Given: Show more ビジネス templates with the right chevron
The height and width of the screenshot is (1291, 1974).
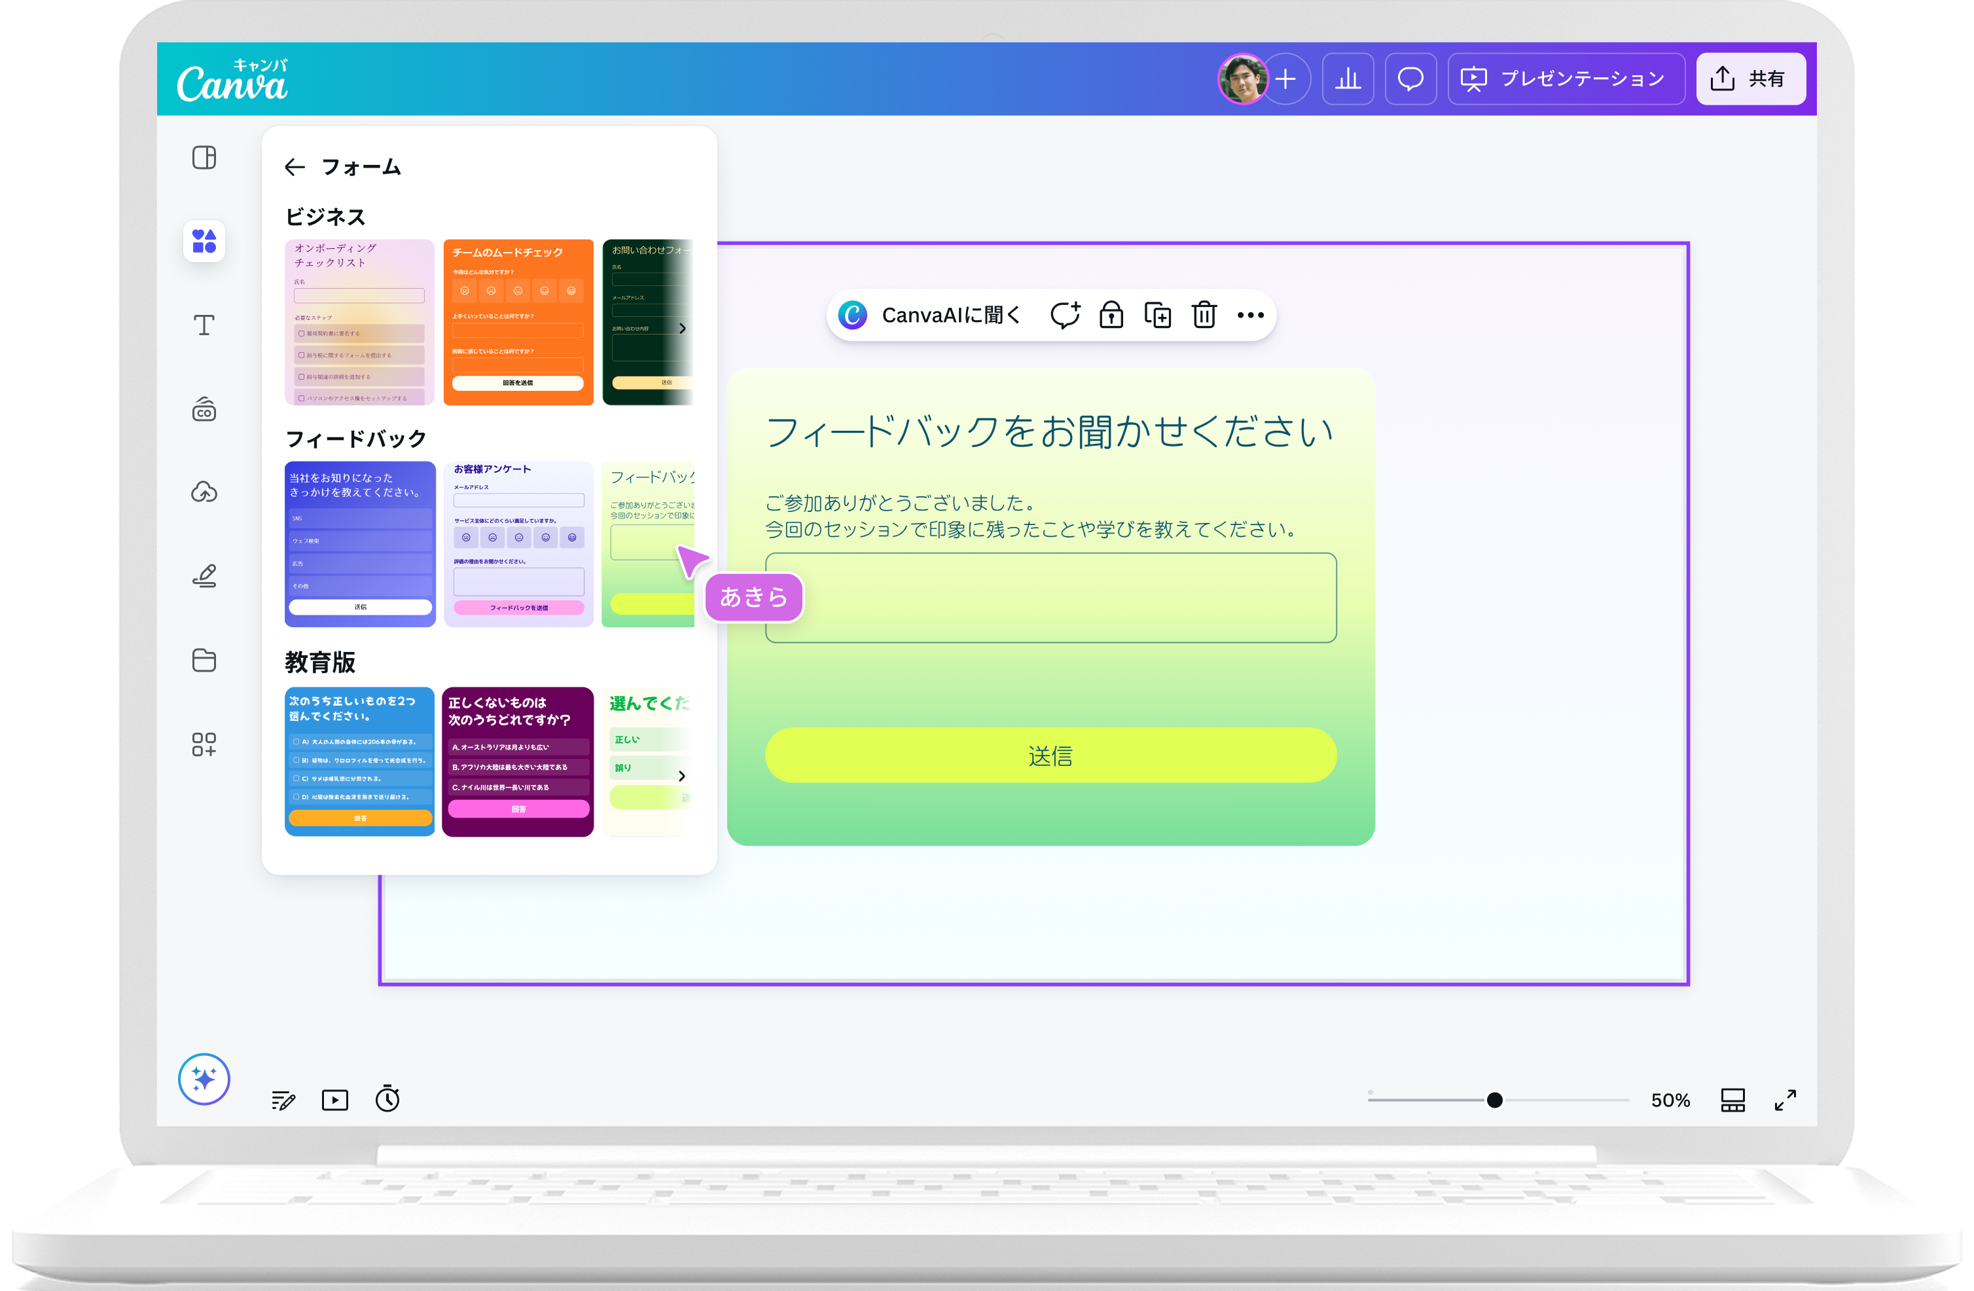Looking at the screenshot, I should [x=682, y=329].
